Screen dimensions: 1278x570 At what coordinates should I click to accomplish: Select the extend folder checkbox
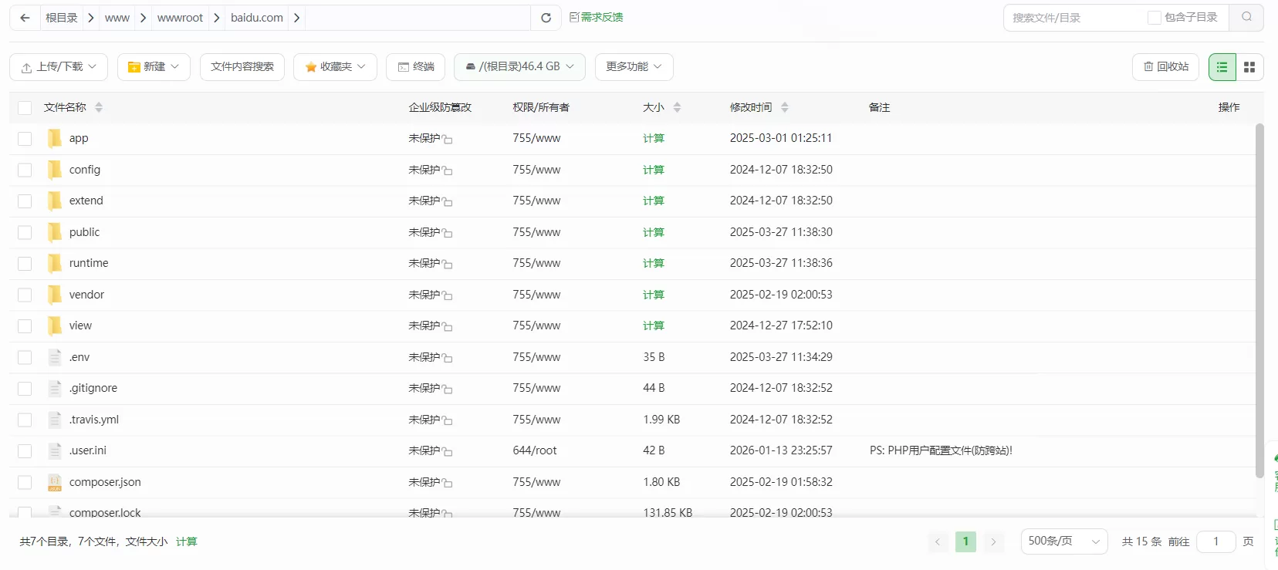click(25, 201)
